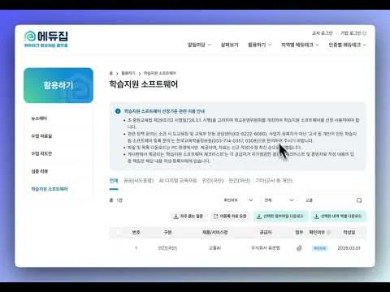Open the 확인여부 filter dropdown
Image resolution: width=390 pixels, height=292 pixels.
tap(238, 200)
